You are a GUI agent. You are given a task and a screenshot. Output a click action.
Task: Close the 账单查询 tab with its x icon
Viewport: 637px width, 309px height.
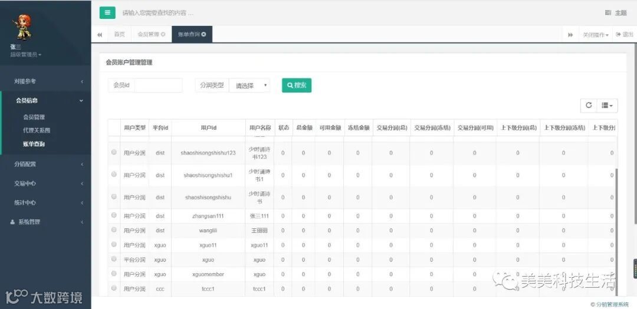click(x=203, y=35)
